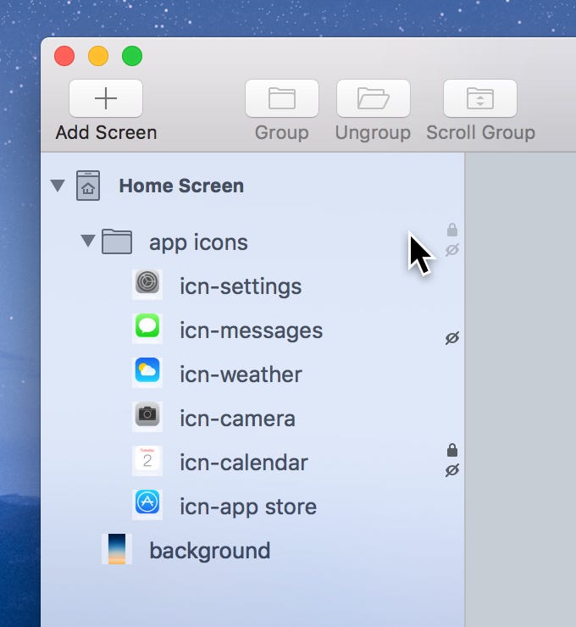576x627 pixels.
Task: Select the icn-messages layer name
Action: (x=251, y=331)
